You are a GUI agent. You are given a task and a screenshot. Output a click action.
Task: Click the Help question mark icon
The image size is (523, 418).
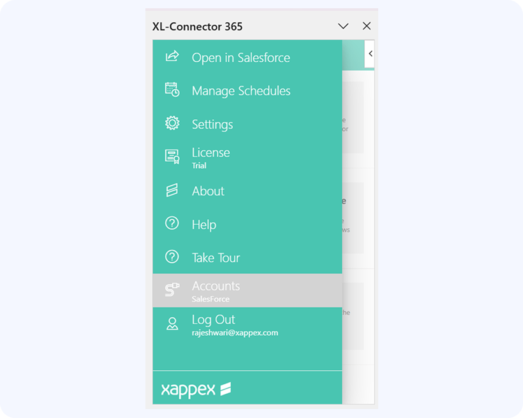172,224
